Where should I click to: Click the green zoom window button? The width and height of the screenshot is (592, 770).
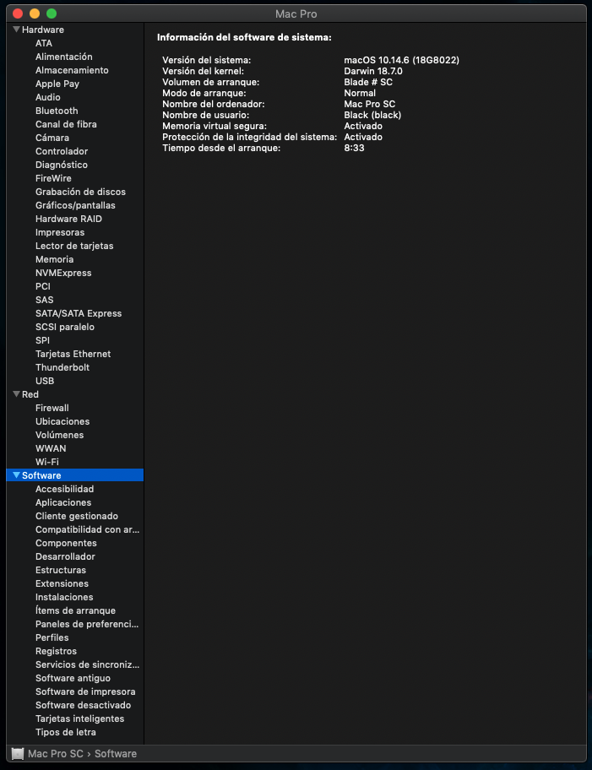coord(52,14)
